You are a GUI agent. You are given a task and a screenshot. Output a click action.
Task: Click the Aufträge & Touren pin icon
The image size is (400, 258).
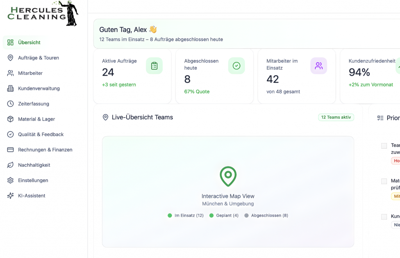(11, 58)
